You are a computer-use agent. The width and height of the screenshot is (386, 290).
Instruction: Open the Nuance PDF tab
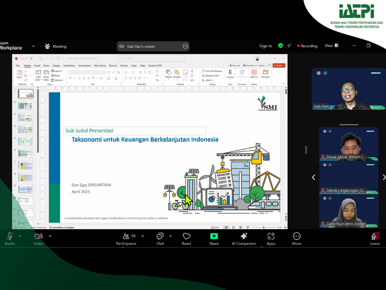[x=155, y=66]
